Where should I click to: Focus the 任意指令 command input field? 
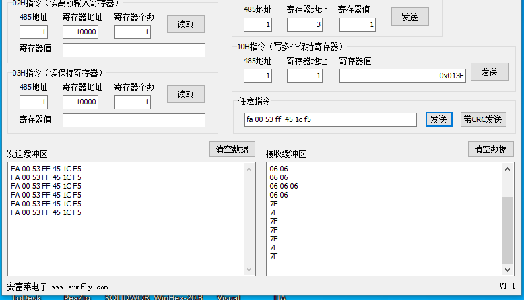coord(330,119)
